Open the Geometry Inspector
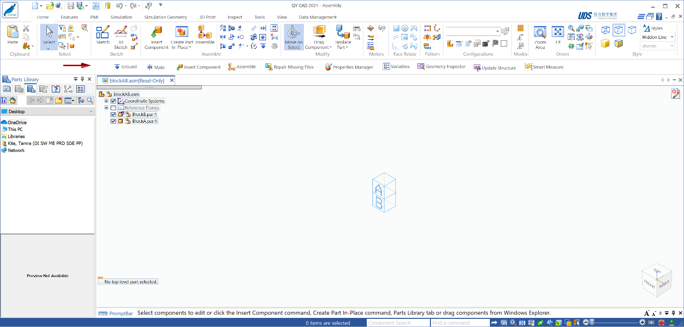Screen dimensions: 684x327 pos(441,67)
